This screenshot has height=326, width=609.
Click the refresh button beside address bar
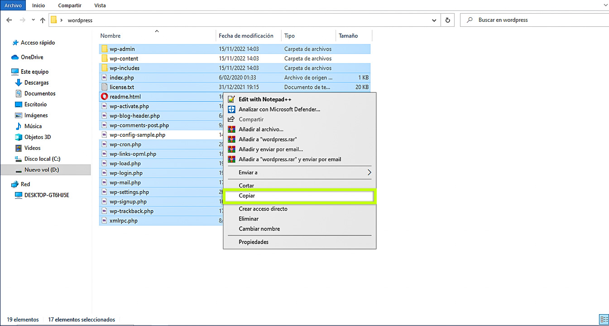coord(448,20)
